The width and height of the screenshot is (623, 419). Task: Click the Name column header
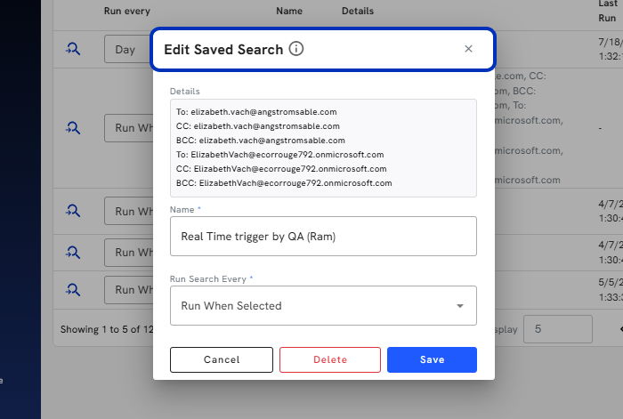tap(289, 12)
